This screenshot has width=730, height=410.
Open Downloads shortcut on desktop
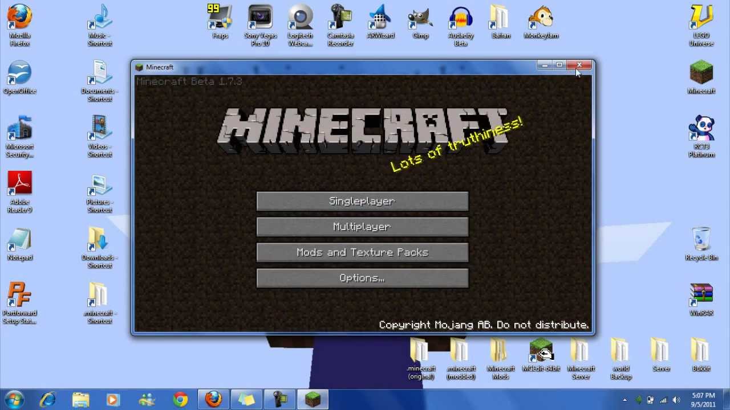pyautogui.click(x=100, y=248)
